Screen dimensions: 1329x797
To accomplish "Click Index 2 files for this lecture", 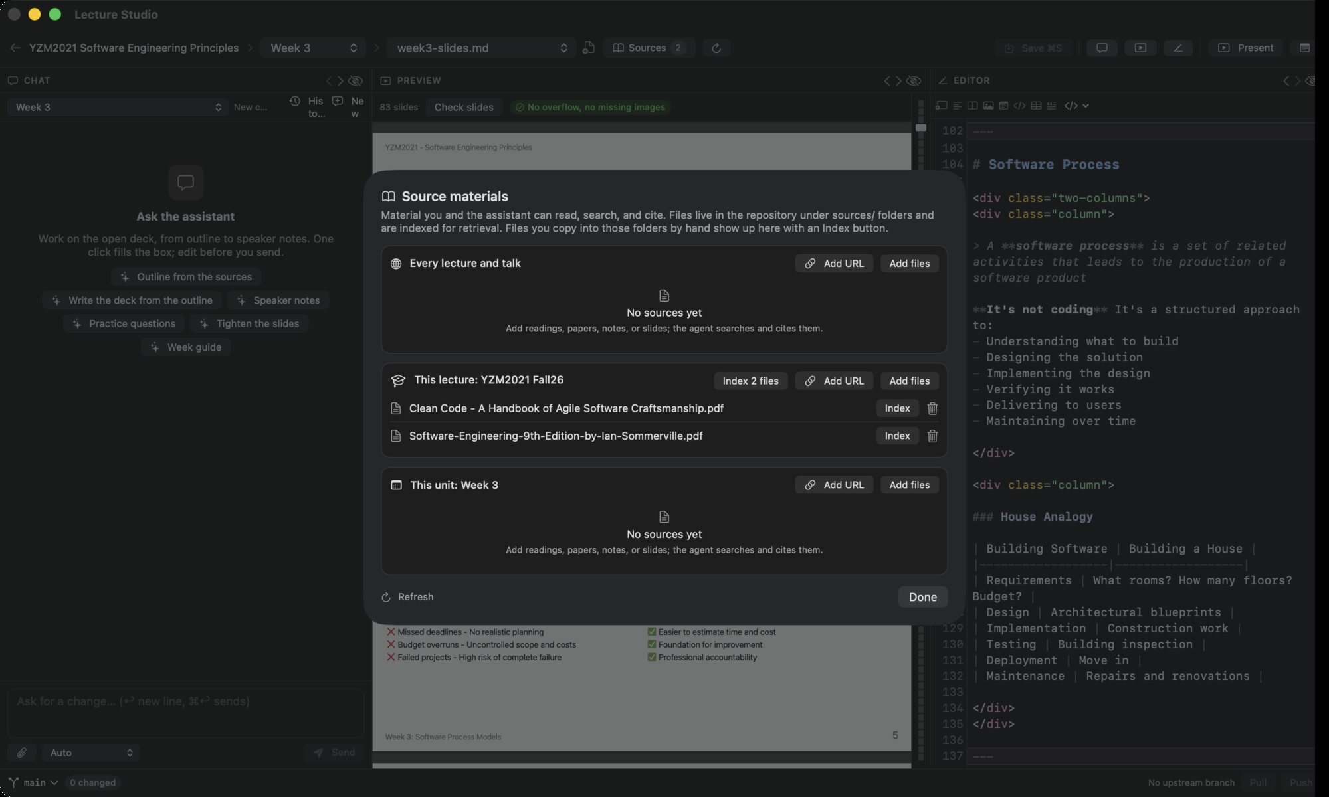I will click(750, 381).
